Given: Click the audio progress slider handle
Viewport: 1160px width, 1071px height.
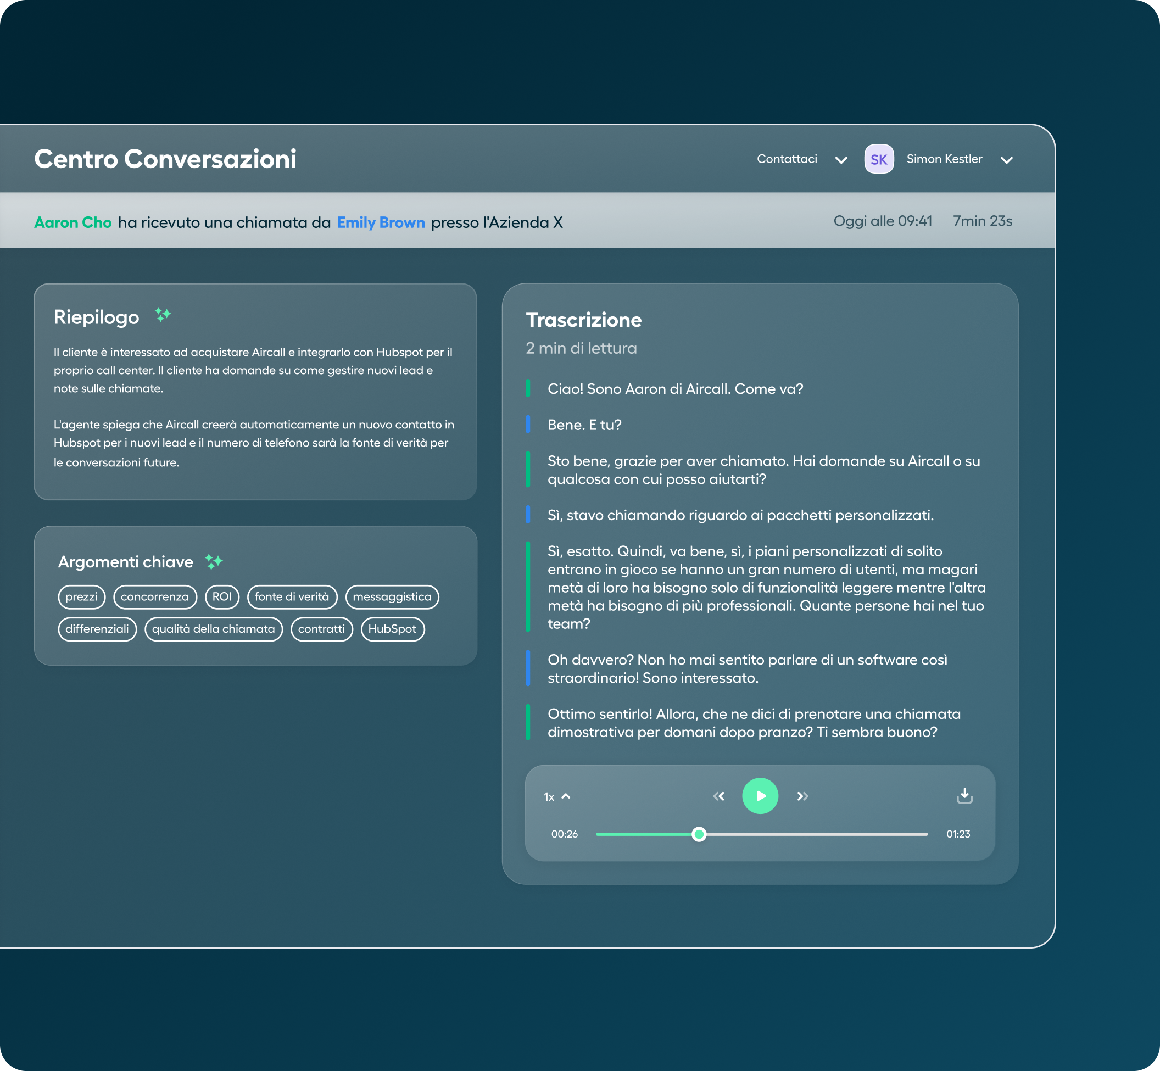Looking at the screenshot, I should [699, 834].
